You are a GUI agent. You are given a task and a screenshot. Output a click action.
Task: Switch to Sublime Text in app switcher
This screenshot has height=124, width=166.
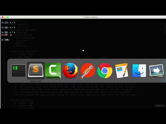point(36,70)
